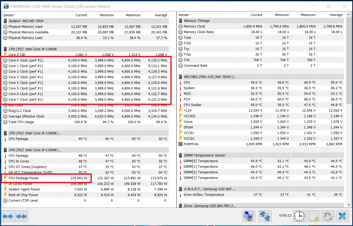Select the DIMM[3] Temperature row

point(260,178)
